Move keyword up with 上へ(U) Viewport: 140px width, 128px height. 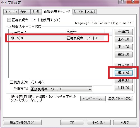(x=124, y=39)
